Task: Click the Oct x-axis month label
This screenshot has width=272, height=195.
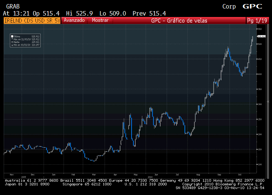Action: (x=240, y=175)
